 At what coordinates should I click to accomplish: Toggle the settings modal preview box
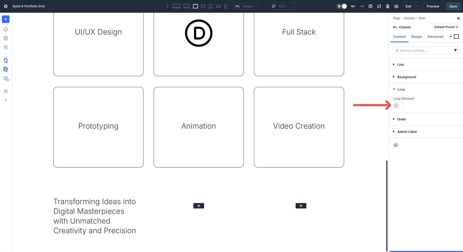[x=457, y=36]
